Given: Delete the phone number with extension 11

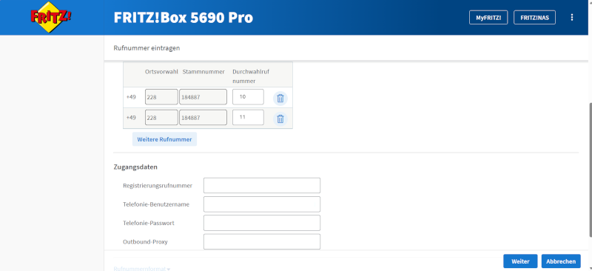Looking at the screenshot, I should [x=280, y=118].
